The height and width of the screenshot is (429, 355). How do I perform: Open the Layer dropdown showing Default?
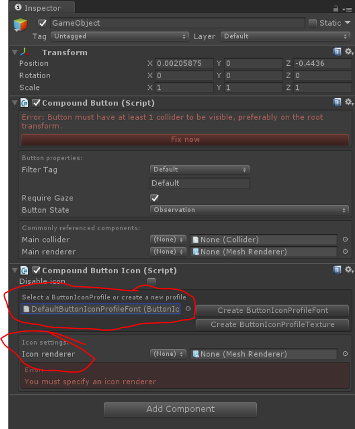(285, 36)
